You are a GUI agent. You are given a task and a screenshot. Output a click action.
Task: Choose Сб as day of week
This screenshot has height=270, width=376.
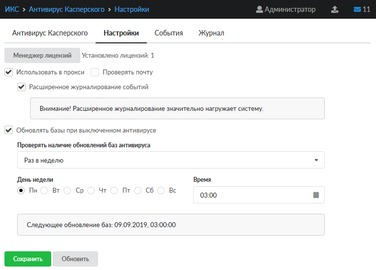pos(138,190)
